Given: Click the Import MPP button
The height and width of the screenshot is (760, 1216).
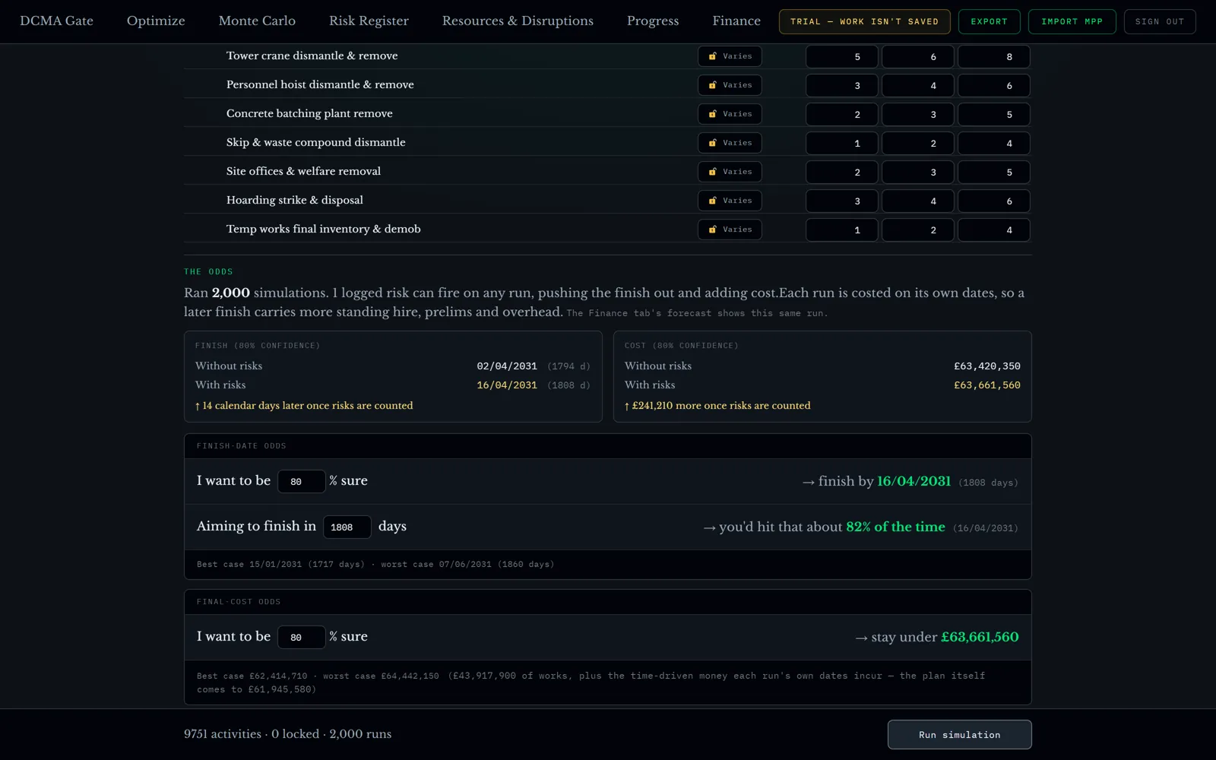Looking at the screenshot, I should (x=1072, y=21).
